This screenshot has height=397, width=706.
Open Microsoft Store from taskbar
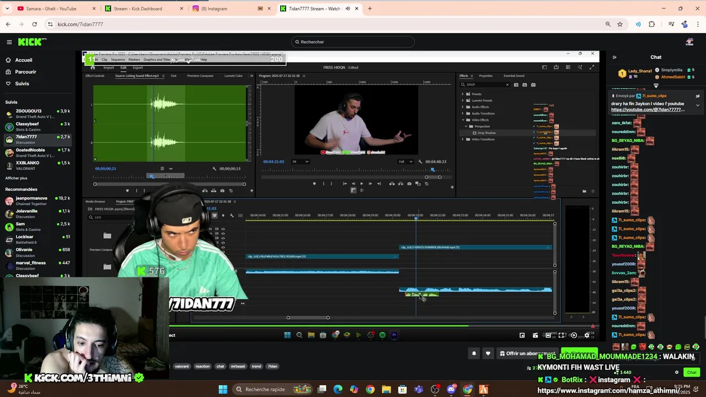tap(403, 389)
